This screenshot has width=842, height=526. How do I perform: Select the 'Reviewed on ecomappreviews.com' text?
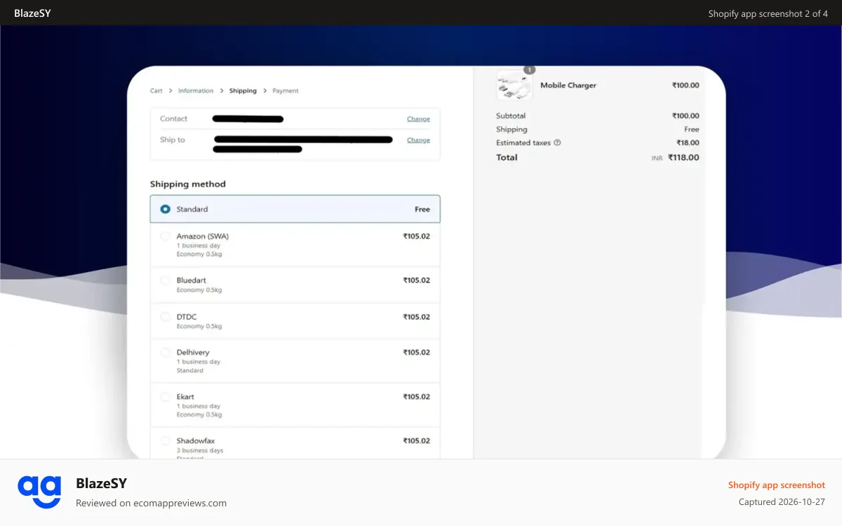click(x=151, y=503)
